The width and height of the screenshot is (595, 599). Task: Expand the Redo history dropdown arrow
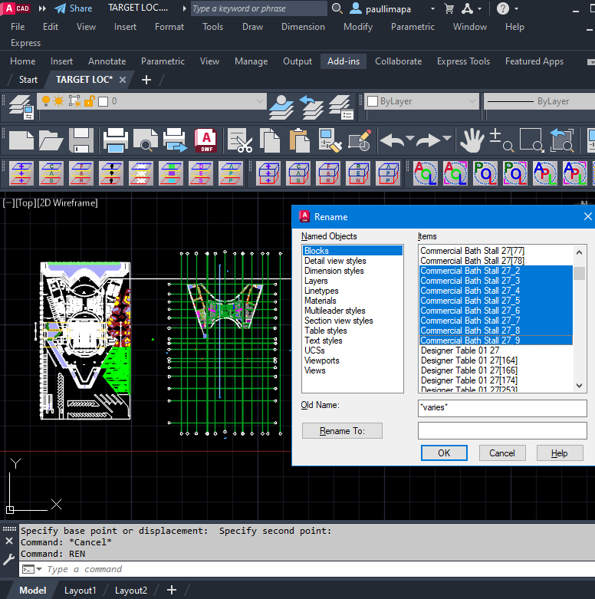447,138
